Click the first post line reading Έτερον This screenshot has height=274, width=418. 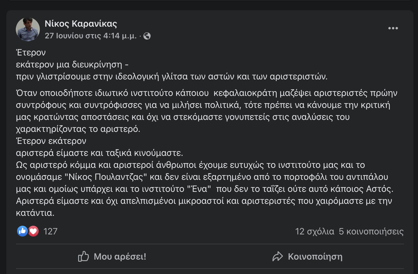(31, 52)
